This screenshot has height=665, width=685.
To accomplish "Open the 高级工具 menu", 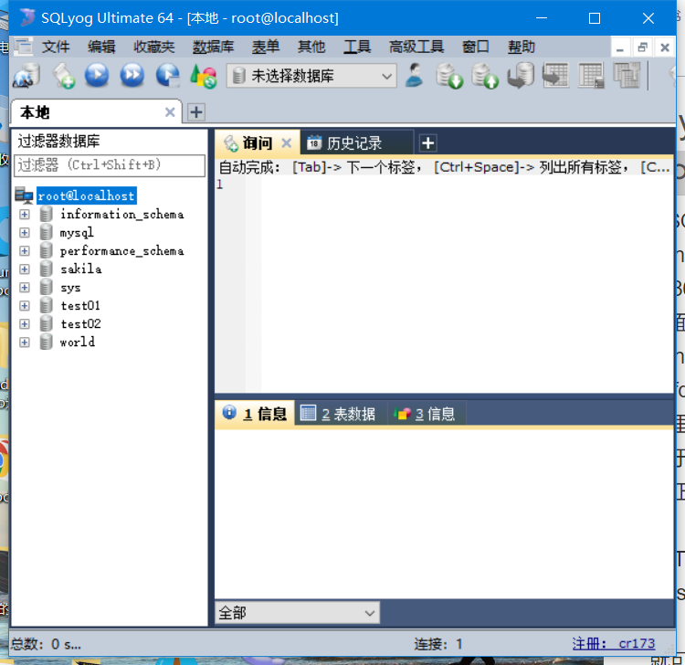I will tap(416, 47).
